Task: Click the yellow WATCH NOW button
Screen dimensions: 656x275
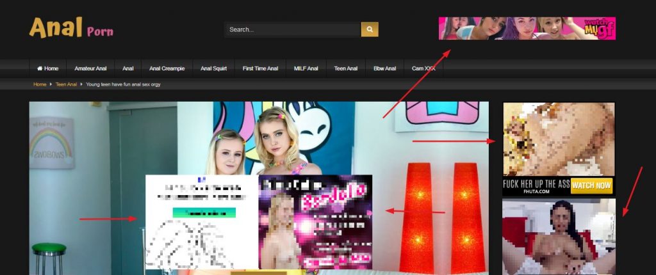Action: [x=591, y=186]
